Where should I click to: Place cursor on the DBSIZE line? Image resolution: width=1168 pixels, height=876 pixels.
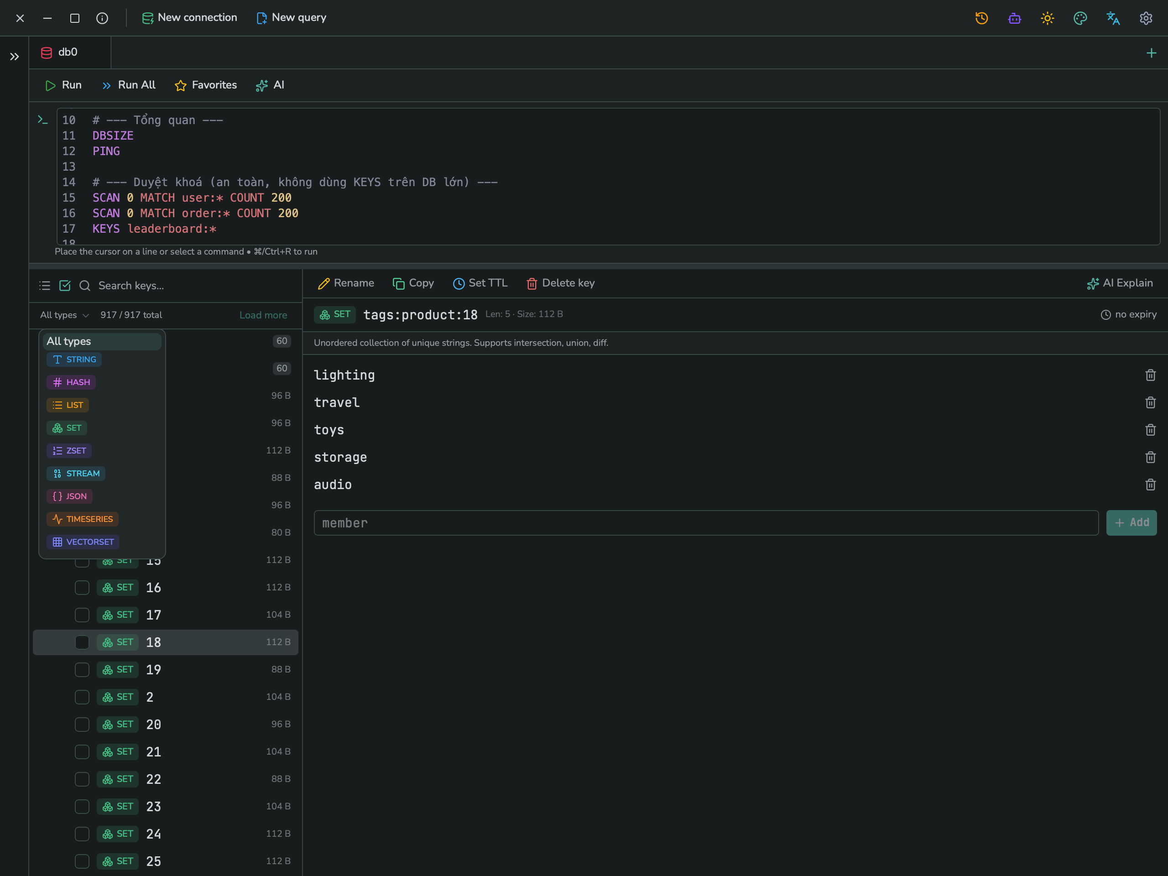click(113, 136)
